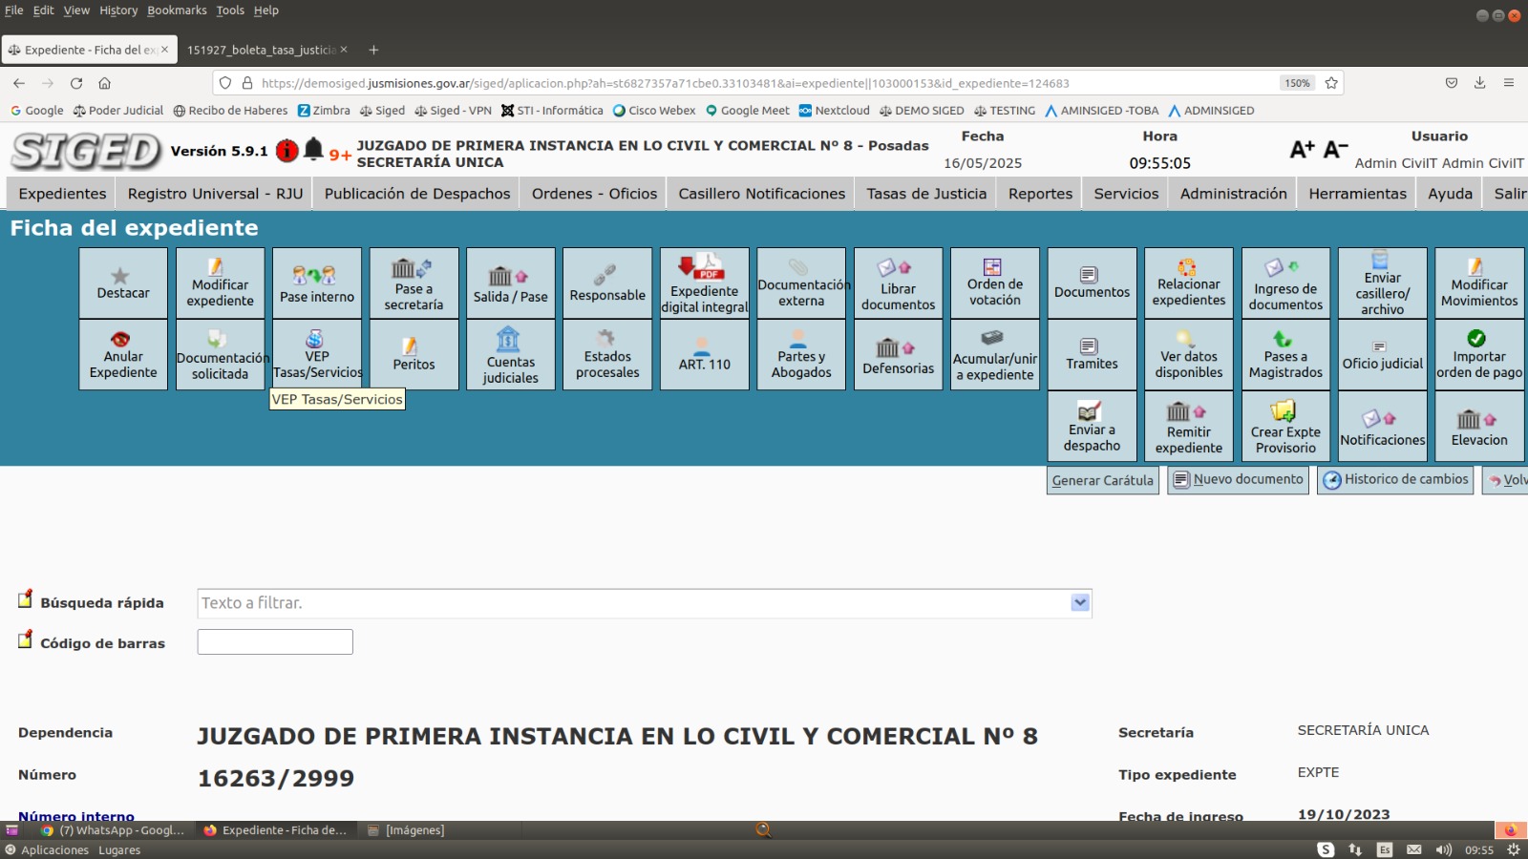Screen dimensions: 1528x859
Task: Open Relacionar expedientes tile
Action: point(1189,283)
